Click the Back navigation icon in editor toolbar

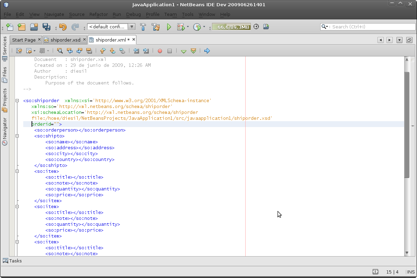[29, 51]
